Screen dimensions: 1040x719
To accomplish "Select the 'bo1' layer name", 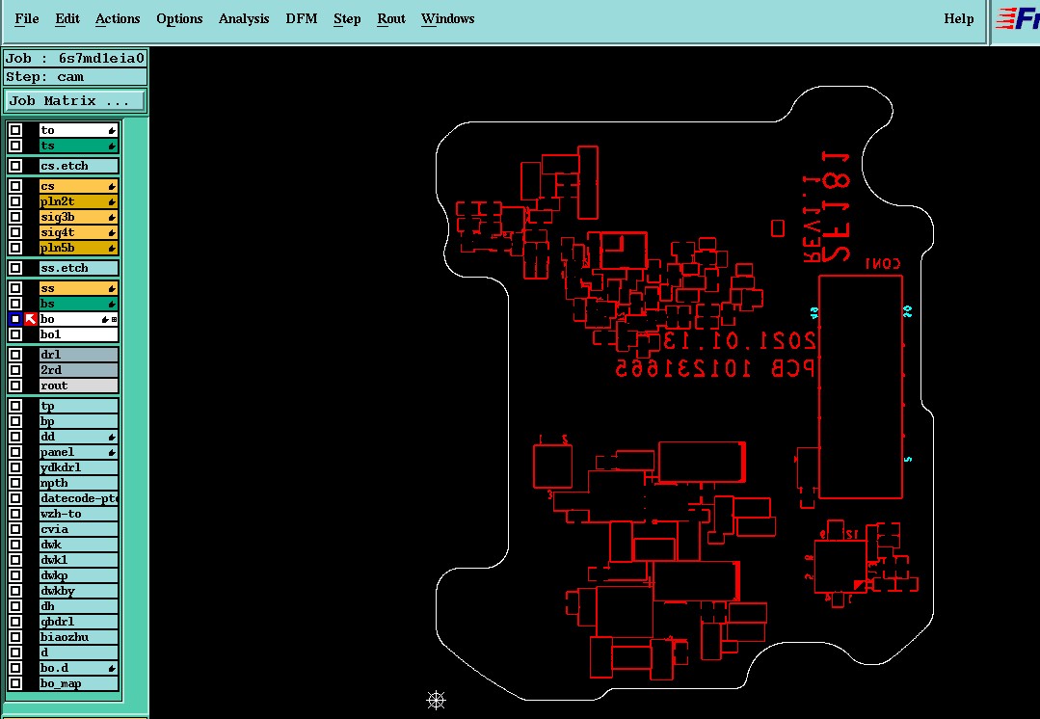I will click(78, 334).
